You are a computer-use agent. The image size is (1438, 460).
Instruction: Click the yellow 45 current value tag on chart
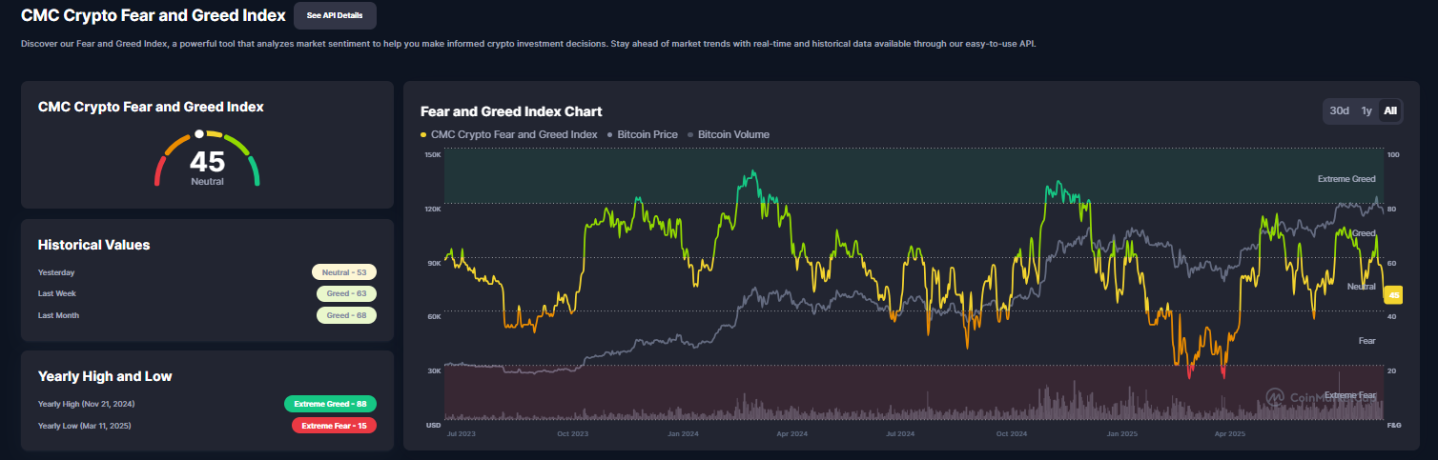(x=1393, y=295)
